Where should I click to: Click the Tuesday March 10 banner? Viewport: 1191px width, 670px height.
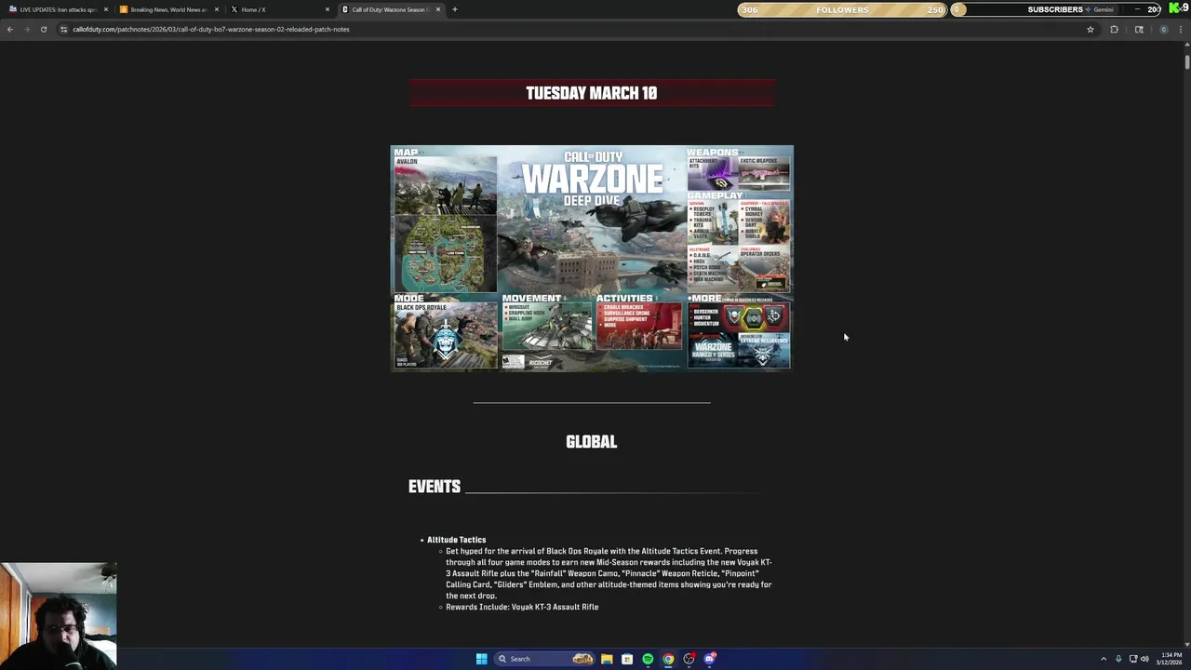click(592, 93)
